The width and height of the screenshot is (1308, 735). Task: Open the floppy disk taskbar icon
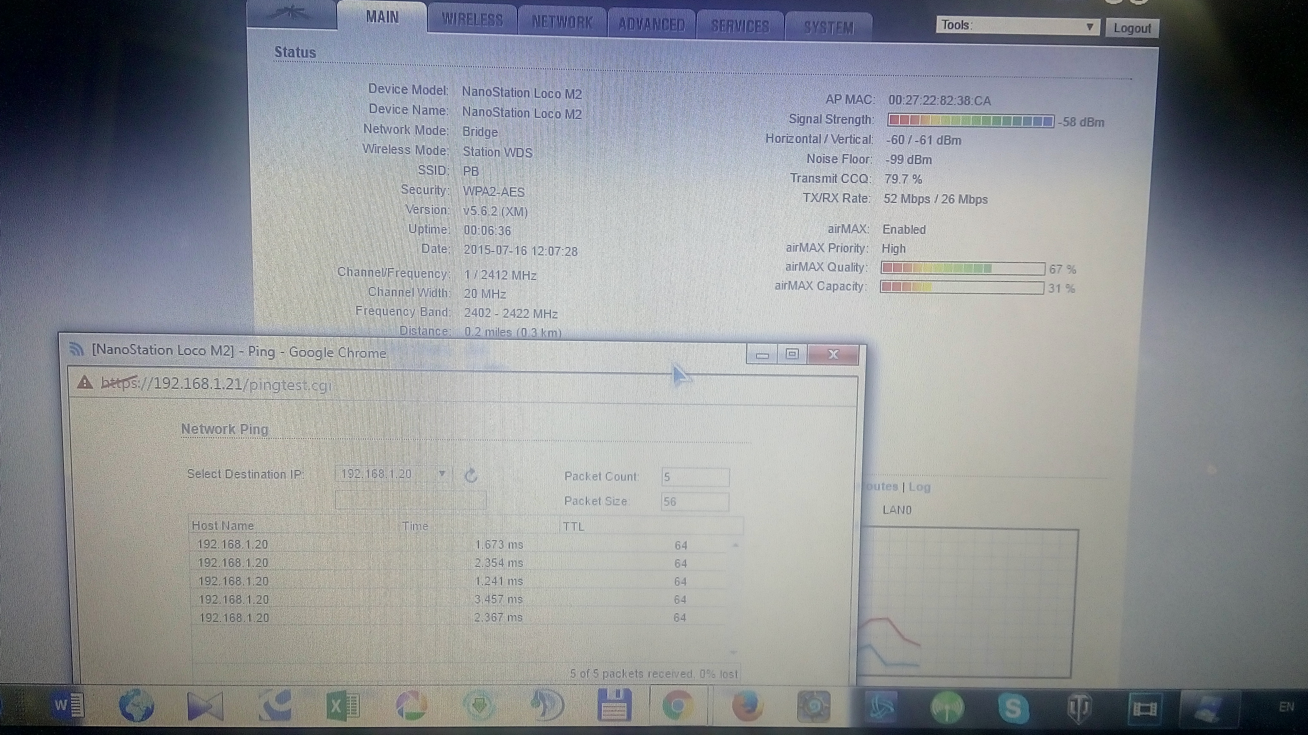614,705
